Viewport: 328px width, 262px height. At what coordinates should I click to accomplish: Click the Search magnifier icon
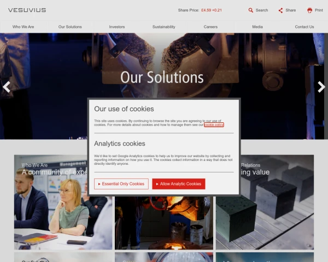click(x=250, y=10)
